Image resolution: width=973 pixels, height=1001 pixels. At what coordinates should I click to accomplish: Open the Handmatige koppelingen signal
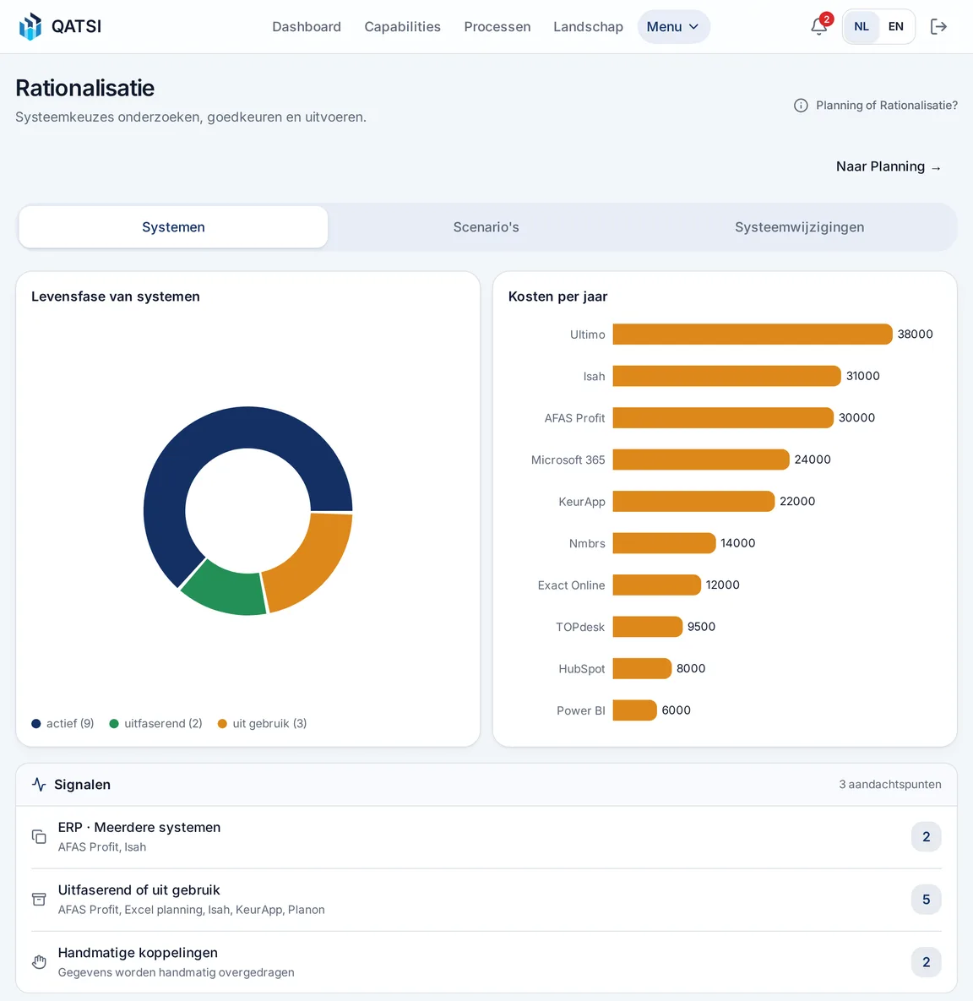click(x=486, y=962)
